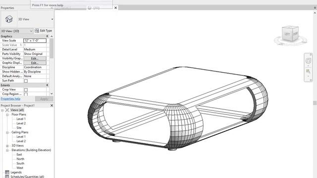Click the ViewCube FRONT face

click(295, 34)
